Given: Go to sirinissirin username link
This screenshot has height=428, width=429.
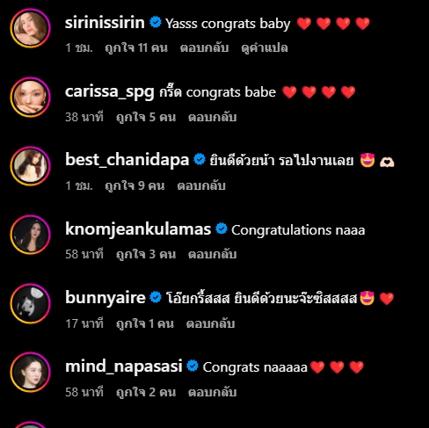Looking at the screenshot, I should (x=105, y=23).
